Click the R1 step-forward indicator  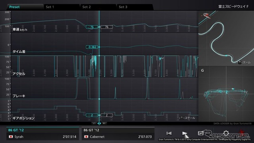tap(104, 124)
